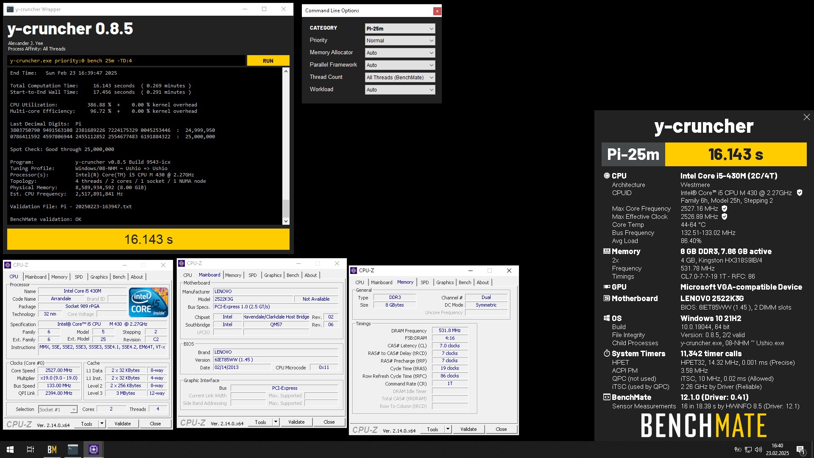Open Thread Count dropdown All Threads
The width and height of the screenshot is (814, 458).
400,78
